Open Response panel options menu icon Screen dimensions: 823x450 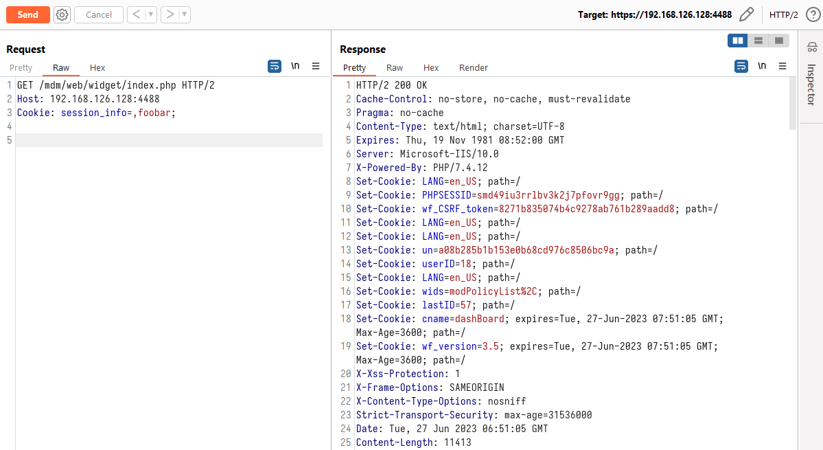[x=783, y=66]
